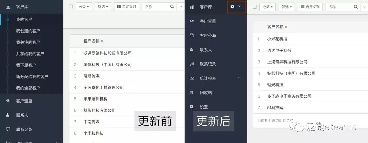
Task: Tick the select-all checkbox in the after-update toolbar
Action: coord(254,7)
